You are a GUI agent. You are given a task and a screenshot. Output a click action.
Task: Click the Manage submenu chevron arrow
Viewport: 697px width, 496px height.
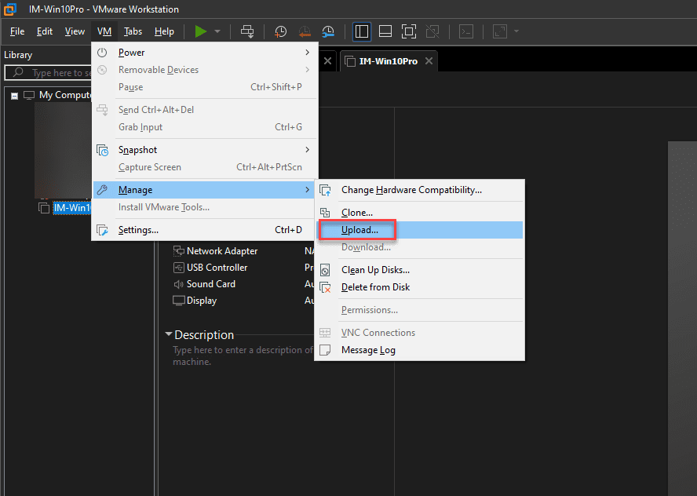pos(307,190)
